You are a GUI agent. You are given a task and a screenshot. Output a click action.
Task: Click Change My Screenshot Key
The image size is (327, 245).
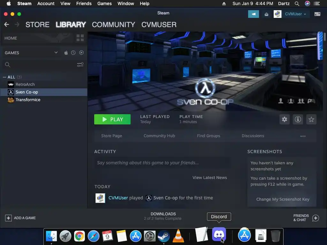283,199
